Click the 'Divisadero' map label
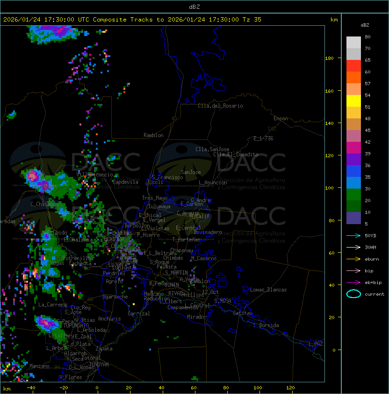Viewport: 389px width, 394px height. click(x=208, y=232)
